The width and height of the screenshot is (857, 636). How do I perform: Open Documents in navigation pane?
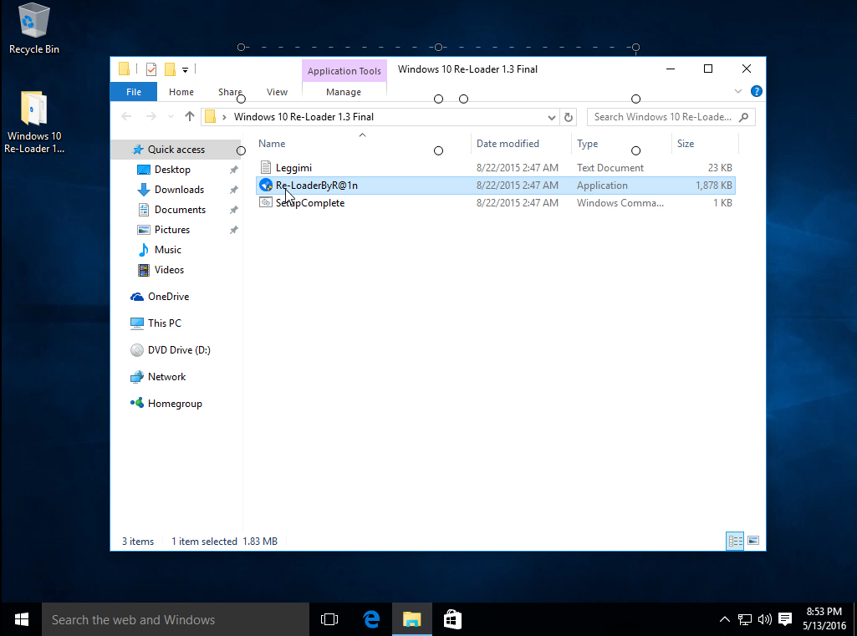(180, 210)
